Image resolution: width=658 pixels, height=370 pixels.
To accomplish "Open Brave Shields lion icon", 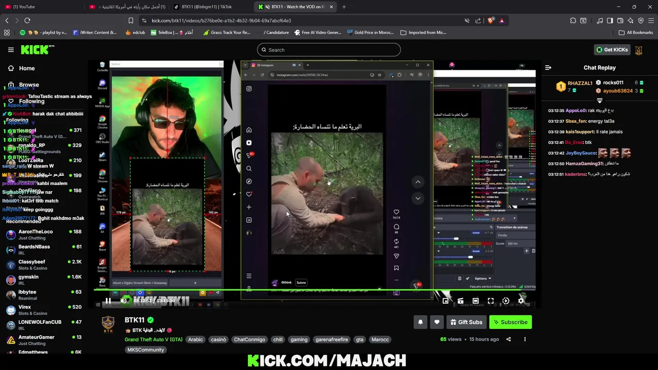I will coord(490,21).
